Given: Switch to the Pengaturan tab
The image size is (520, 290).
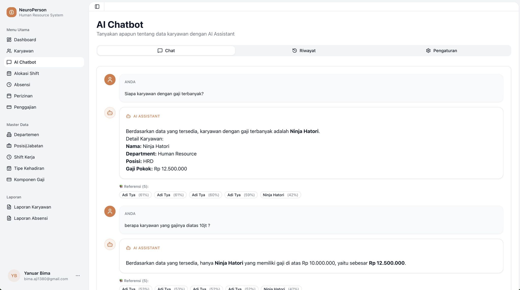Looking at the screenshot, I should (x=441, y=51).
